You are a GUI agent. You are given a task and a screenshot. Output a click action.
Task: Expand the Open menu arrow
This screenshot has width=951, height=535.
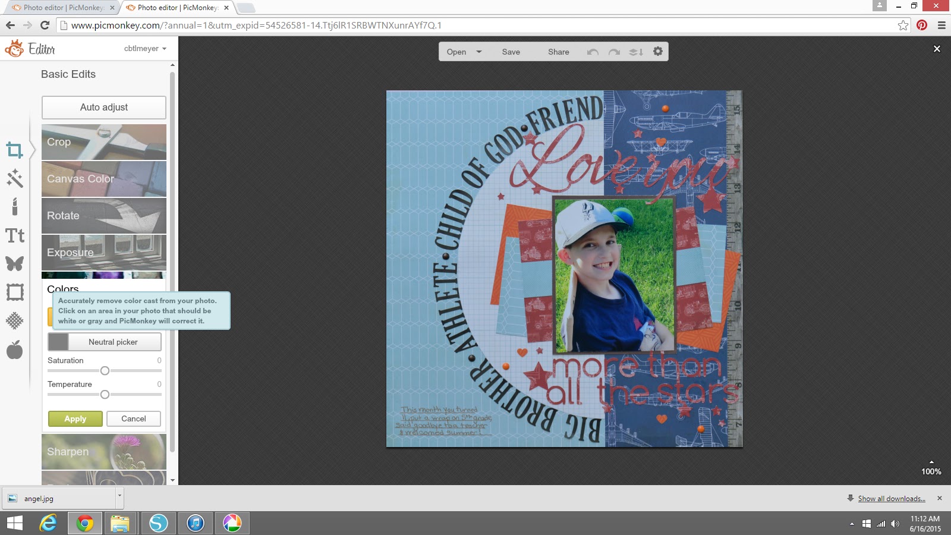(x=479, y=52)
